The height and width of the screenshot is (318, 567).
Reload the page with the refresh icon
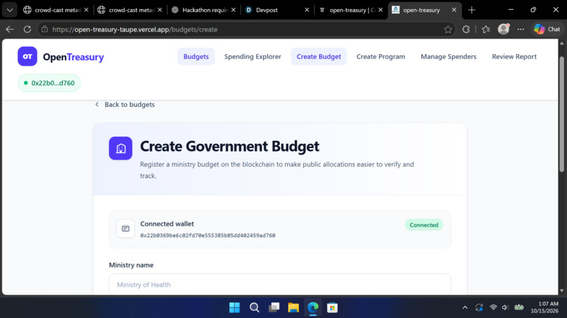(27, 29)
